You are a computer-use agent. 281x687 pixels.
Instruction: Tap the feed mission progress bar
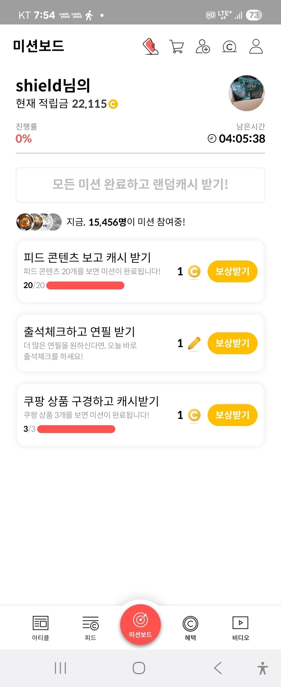coord(85,285)
